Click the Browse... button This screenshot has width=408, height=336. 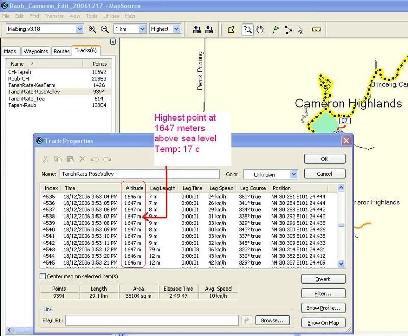pos(272,320)
